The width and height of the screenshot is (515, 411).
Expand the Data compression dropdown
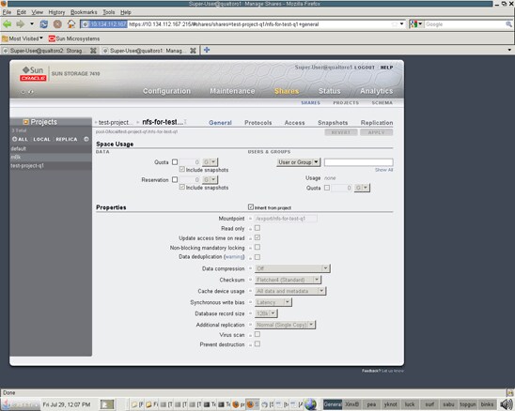click(x=292, y=268)
